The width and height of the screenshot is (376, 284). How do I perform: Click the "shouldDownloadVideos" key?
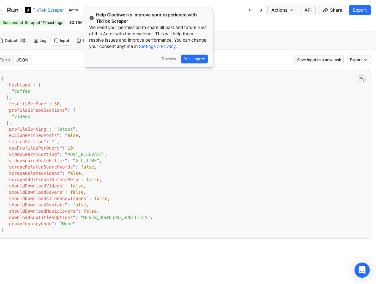pyautogui.click(x=35, y=186)
